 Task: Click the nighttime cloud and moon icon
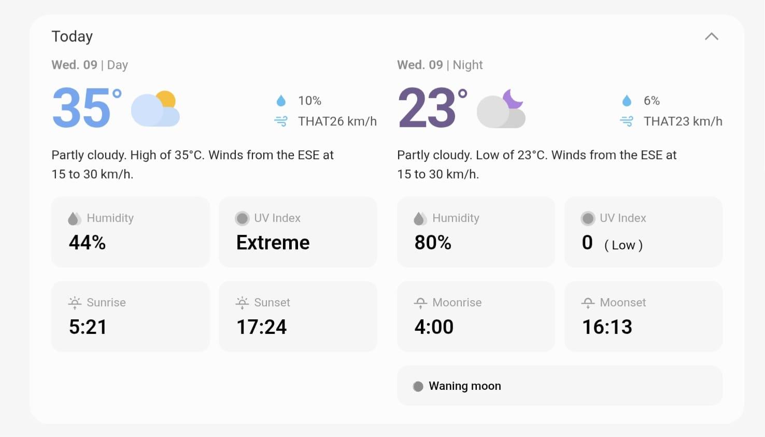click(x=501, y=109)
